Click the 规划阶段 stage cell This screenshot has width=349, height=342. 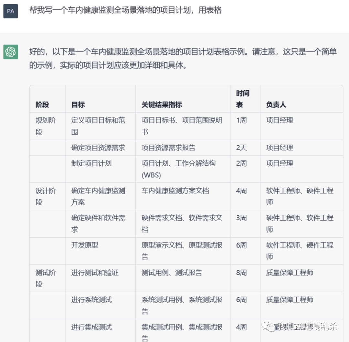pyautogui.click(x=45, y=126)
